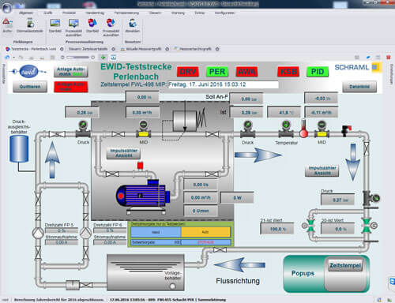The image size is (395, 303).
Task: Click the first Startbild picture icon
Action: (x=55, y=23)
